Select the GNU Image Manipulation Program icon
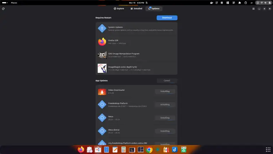Viewport: 273px width, 154px height. coord(102,55)
